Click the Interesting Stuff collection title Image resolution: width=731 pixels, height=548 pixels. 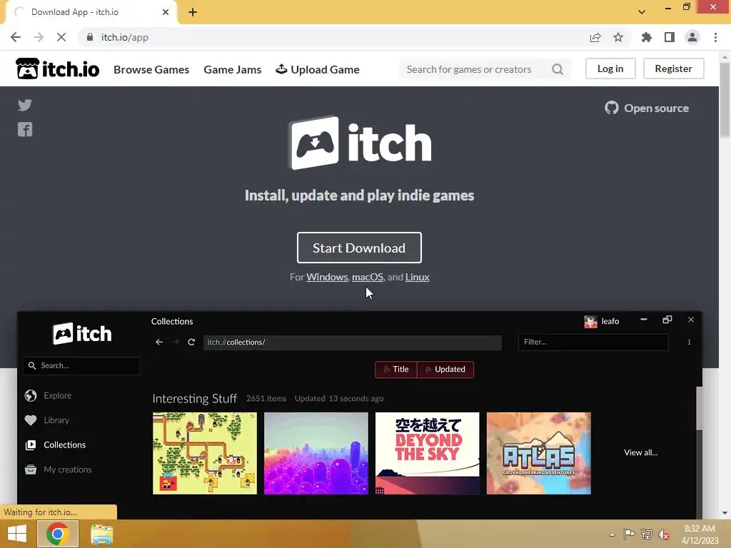pyautogui.click(x=194, y=398)
